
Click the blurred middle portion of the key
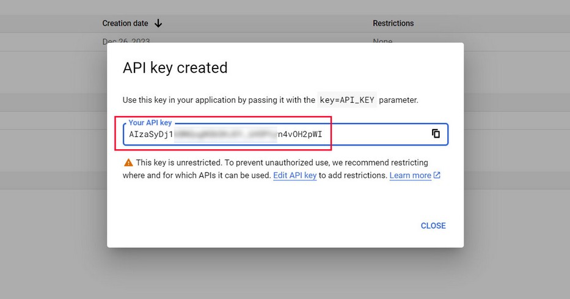(x=225, y=135)
